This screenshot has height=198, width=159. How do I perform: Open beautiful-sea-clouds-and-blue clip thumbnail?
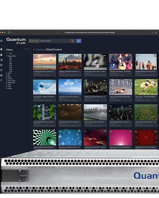(x=70, y=87)
